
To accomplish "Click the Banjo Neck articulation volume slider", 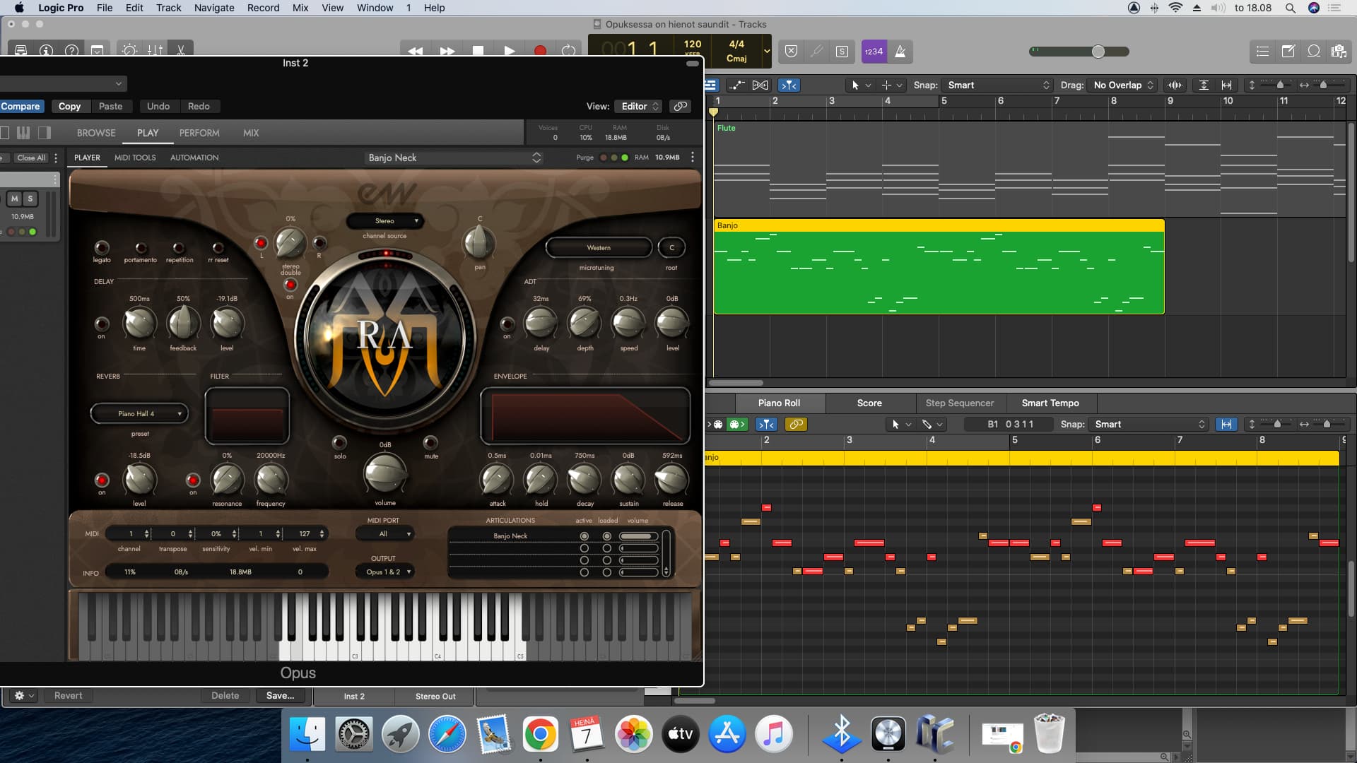I will click(639, 536).
